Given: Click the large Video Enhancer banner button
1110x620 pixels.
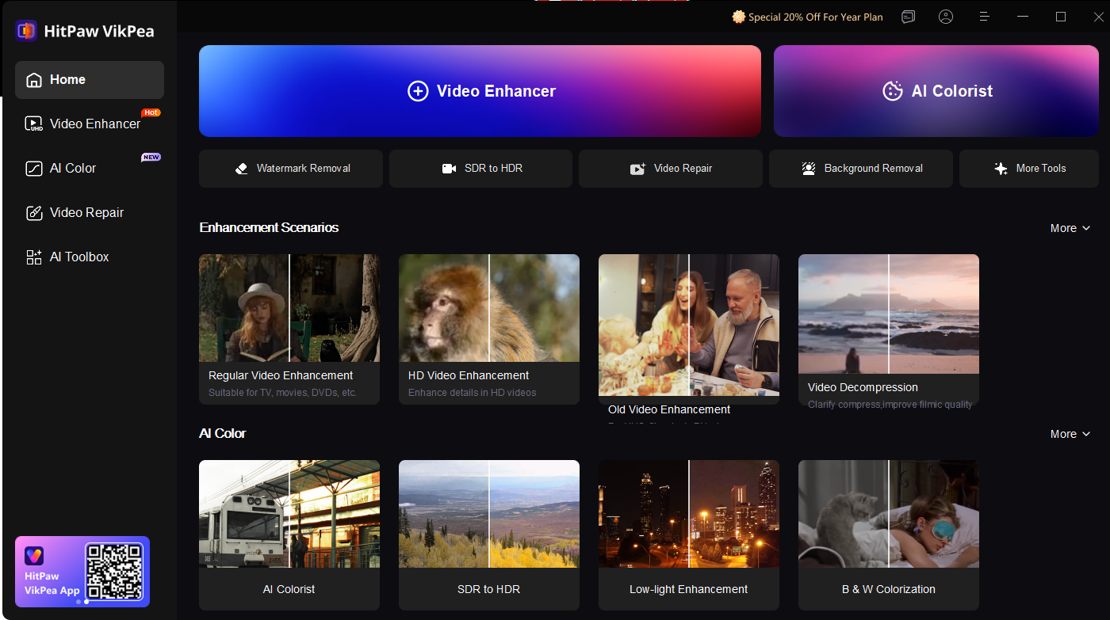Looking at the screenshot, I should pyautogui.click(x=480, y=91).
